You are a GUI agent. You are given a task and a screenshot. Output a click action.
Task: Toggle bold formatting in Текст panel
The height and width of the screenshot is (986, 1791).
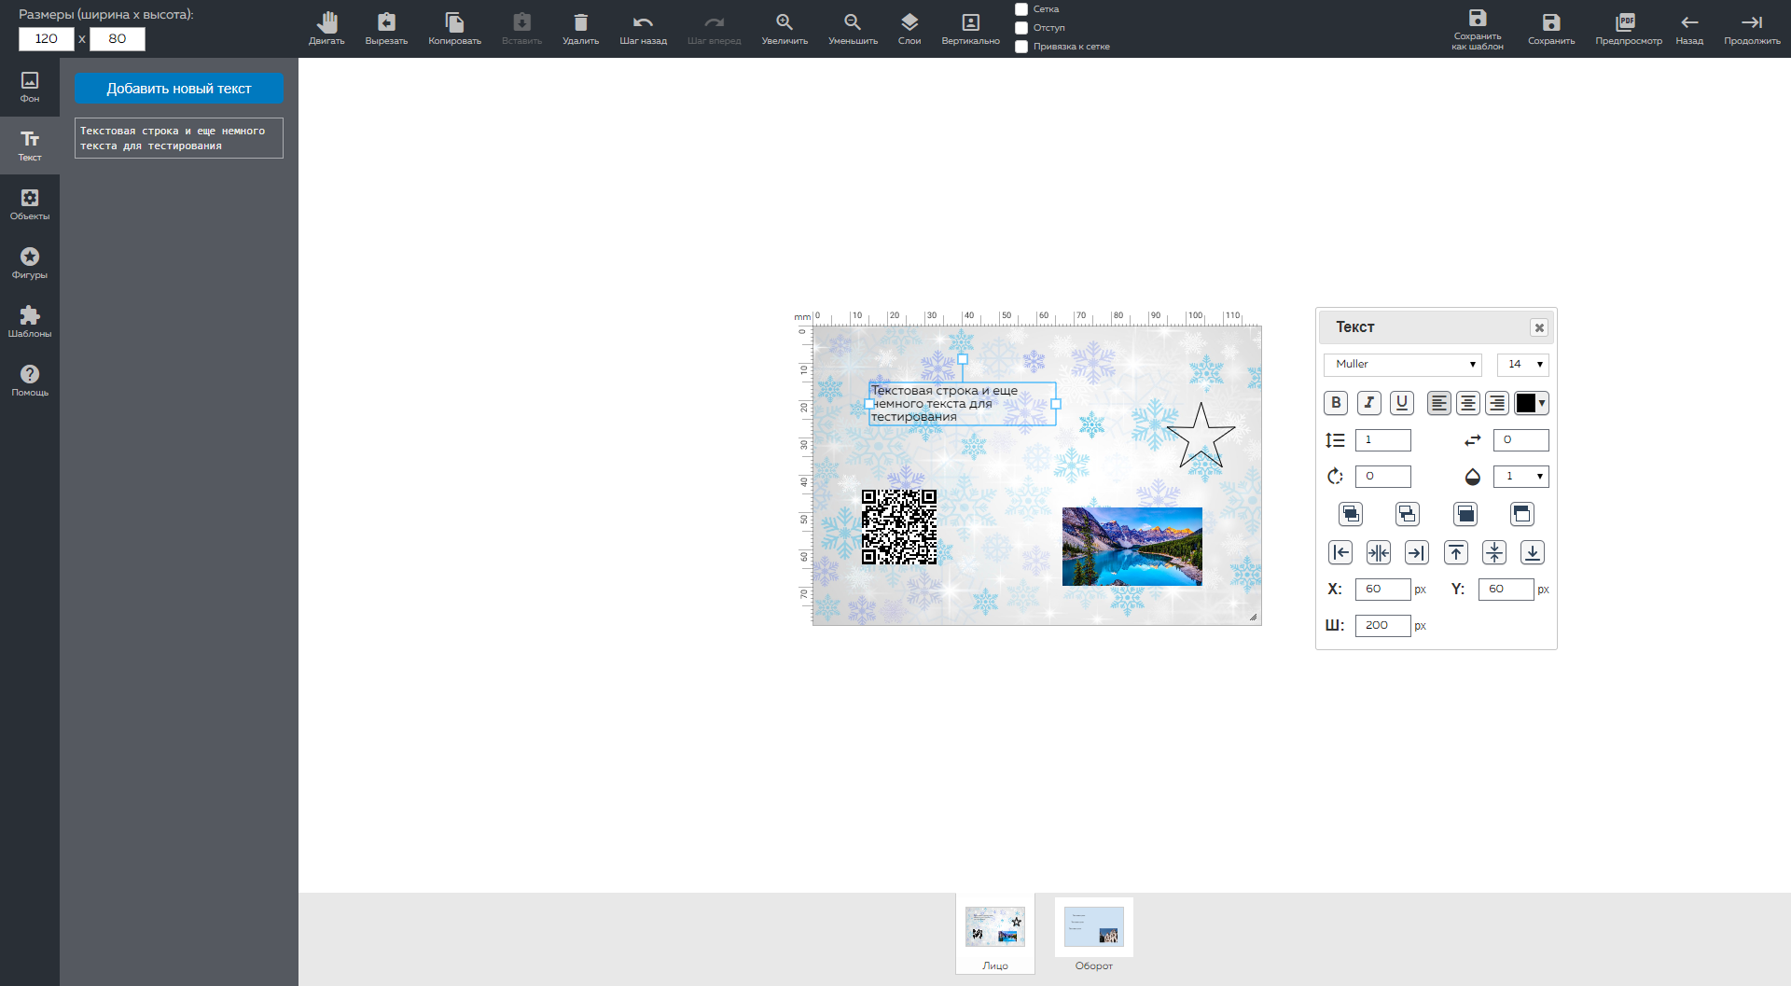tap(1336, 403)
